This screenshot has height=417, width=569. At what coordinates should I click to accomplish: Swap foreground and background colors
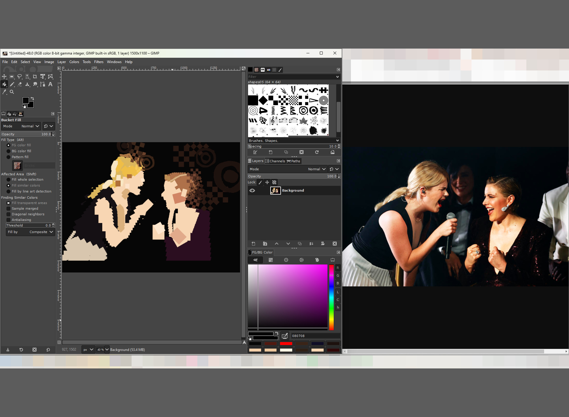[x=32, y=99]
